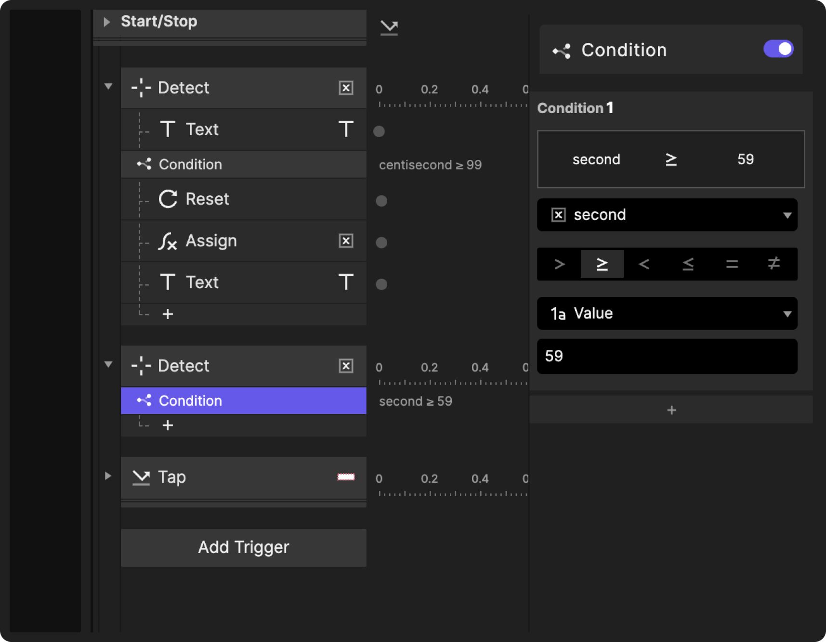The width and height of the screenshot is (826, 642).
Task: Select the greater-than operator
Action: click(559, 264)
